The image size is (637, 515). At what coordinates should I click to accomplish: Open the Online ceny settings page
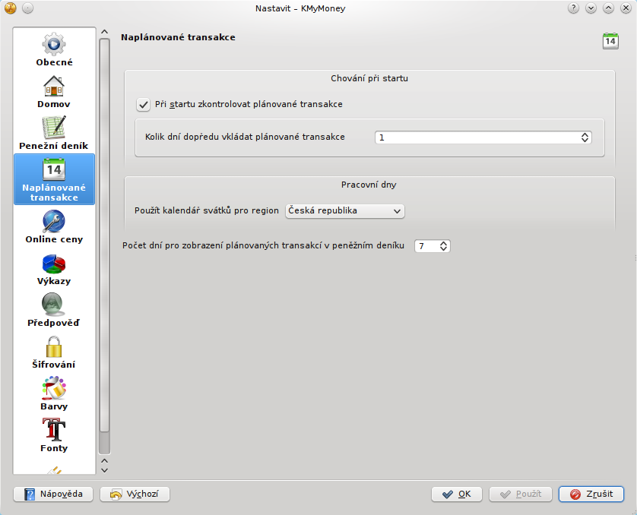click(54, 226)
